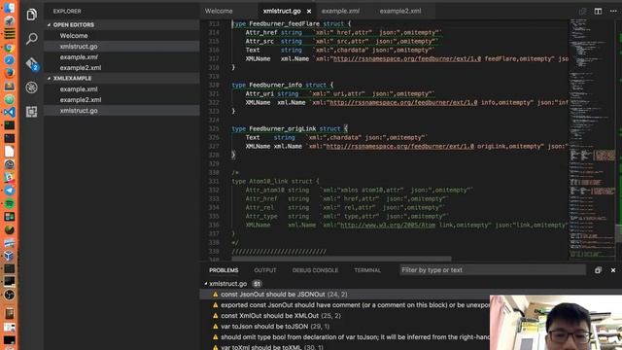Image resolution: width=622 pixels, height=350 pixels.
Task: Launch Firefox from the dock
Action: (9, 73)
